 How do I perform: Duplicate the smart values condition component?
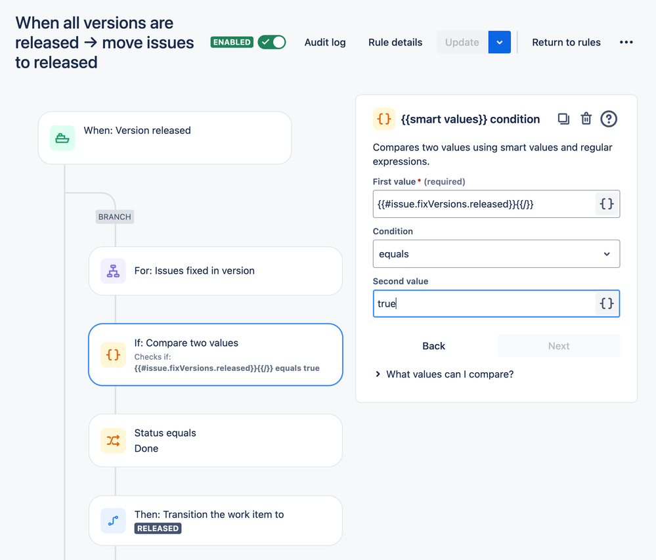(563, 119)
